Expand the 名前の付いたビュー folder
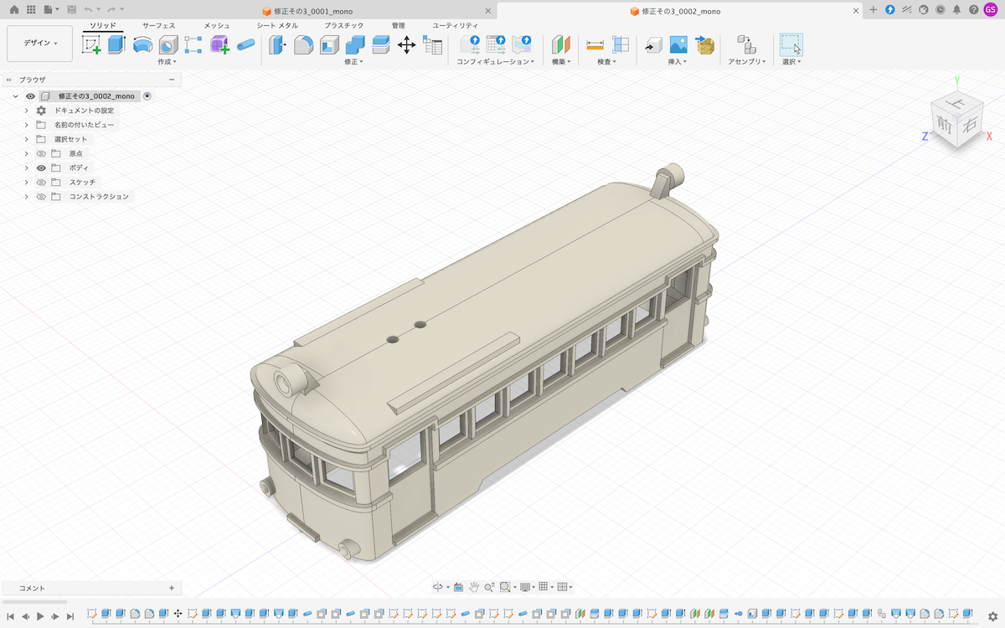Viewport: 1005px width, 628px height. tap(27, 125)
